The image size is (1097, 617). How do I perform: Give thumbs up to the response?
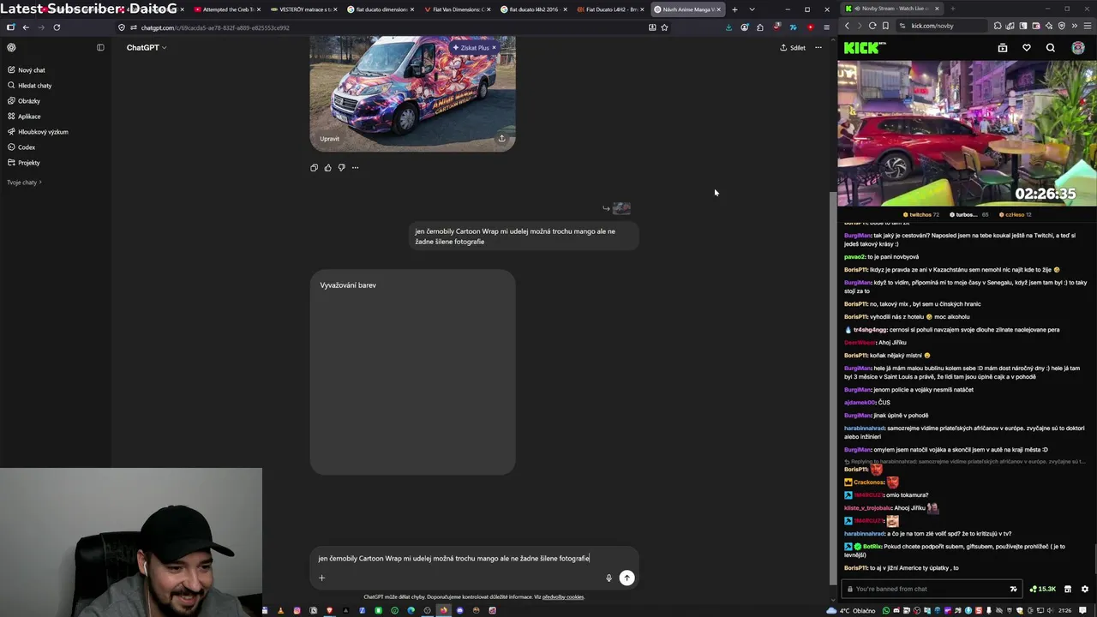(x=327, y=168)
